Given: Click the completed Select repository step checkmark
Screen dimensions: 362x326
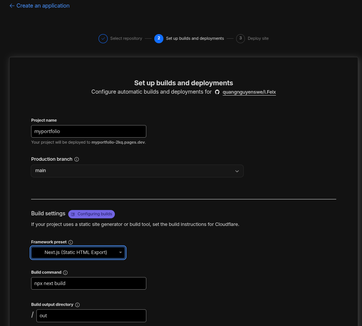Looking at the screenshot, I should pyautogui.click(x=103, y=39).
